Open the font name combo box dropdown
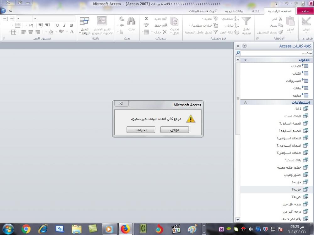314x235 pixels. tap(35, 18)
